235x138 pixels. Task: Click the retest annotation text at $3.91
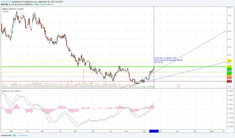click(x=169, y=60)
